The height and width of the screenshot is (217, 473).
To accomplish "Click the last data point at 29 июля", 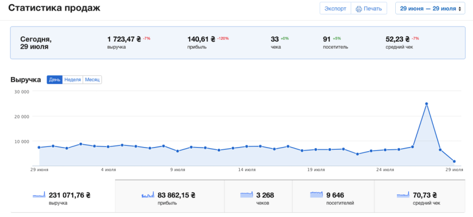I will point(454,162).
